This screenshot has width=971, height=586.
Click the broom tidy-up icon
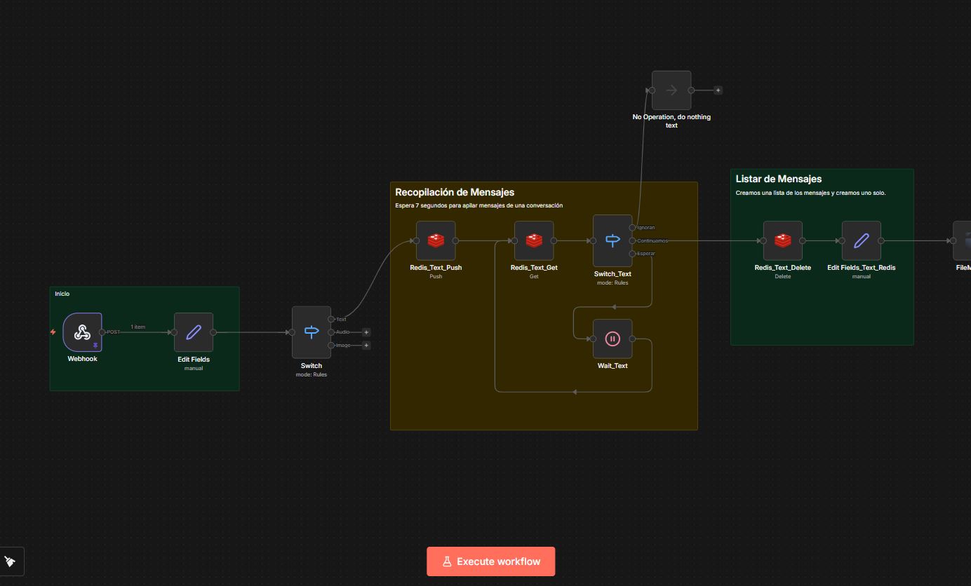[11, 561]
